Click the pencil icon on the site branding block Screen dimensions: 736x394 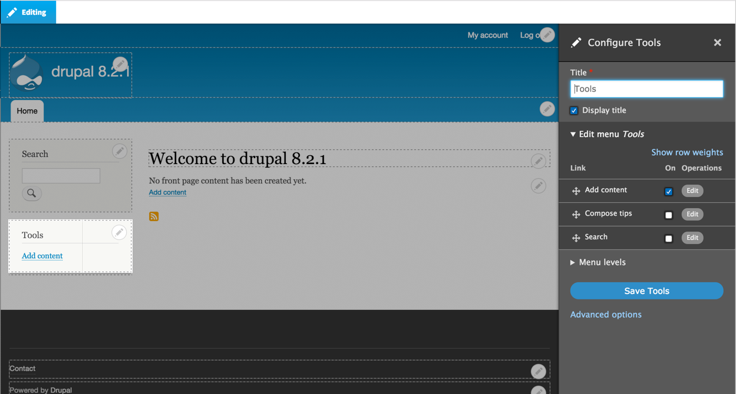pos(120,64)
